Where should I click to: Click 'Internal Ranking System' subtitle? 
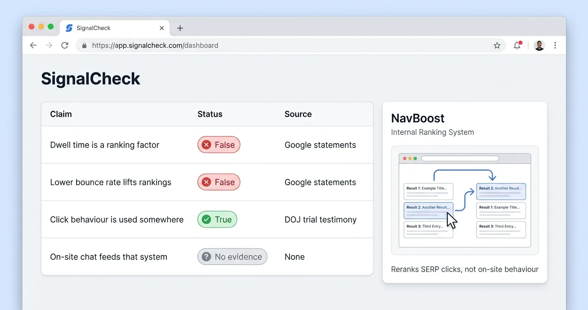(x=432, y=132)
